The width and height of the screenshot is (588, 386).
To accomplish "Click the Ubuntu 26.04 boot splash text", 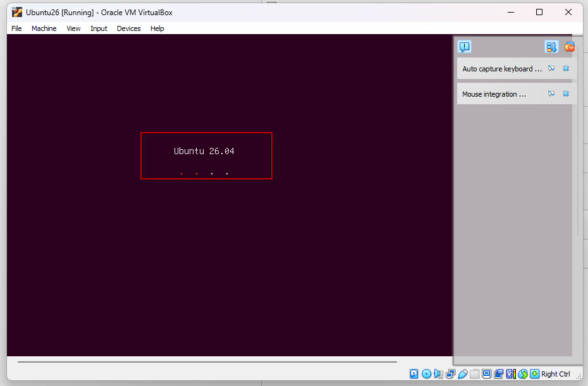I will click(x=204, y=151).
